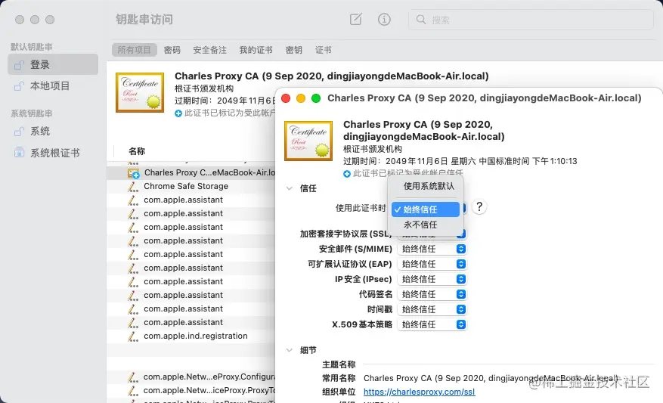The width and height of the screenshot is (663, 403).
Task: Open the X.509 基本策略 trust dropdown
Action: pyautogui.click(x=432, y=324)
